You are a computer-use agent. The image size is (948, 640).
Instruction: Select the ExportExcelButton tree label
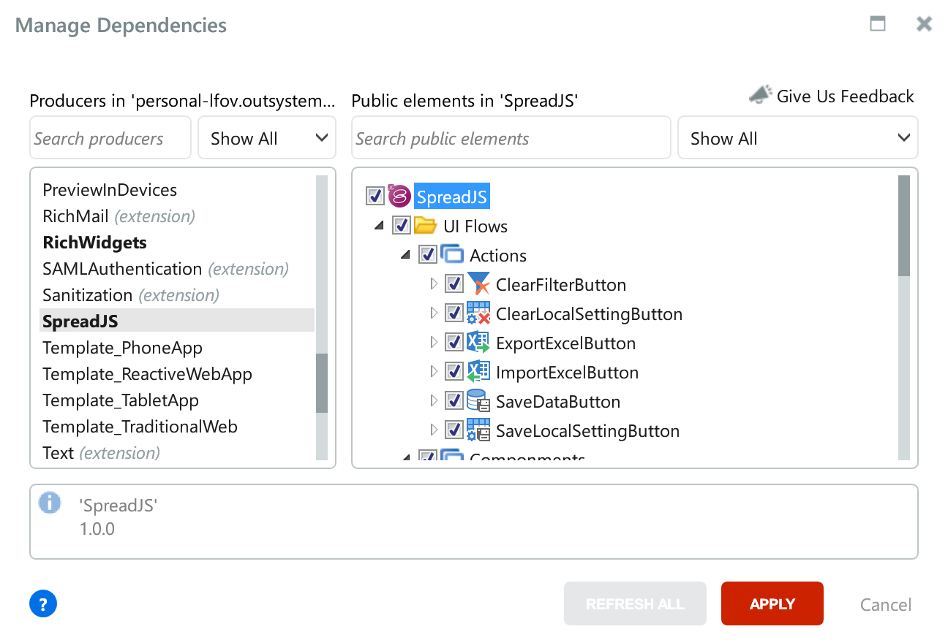(x=565, y=343)
